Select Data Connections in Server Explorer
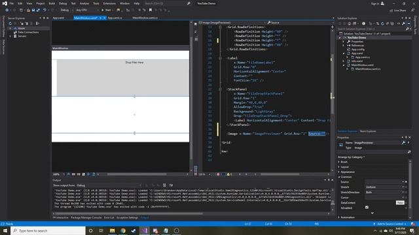 click(x=28, y=32)
